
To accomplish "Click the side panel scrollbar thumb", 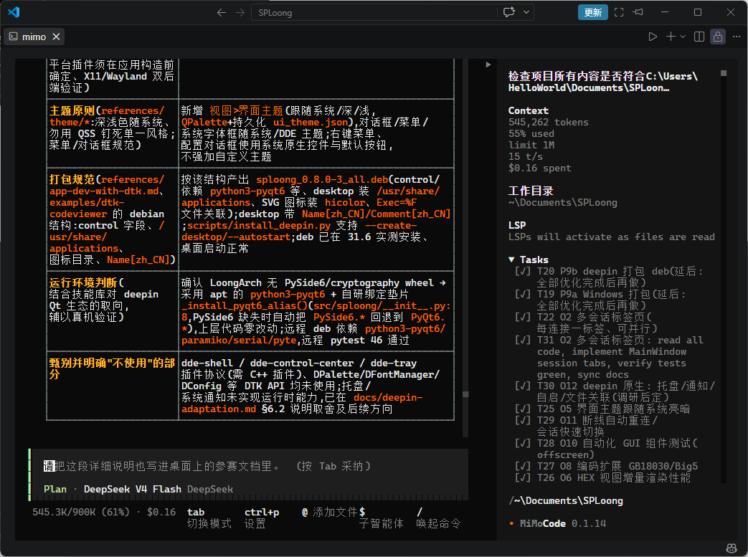I will coord(724,73).
